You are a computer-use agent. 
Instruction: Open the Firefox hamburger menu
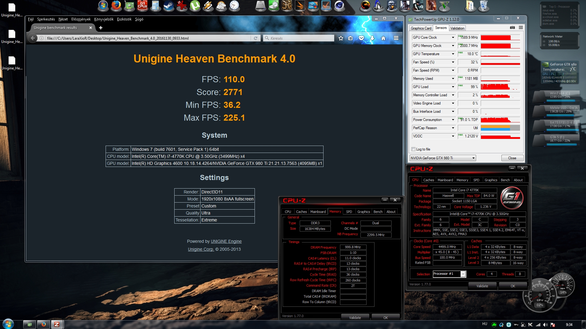coord(396,38)
